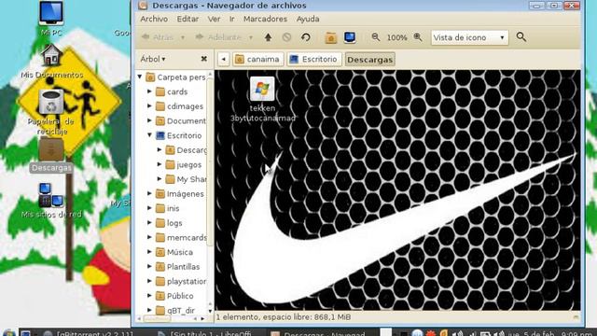Expand the Plantillas folder node
Viewport: 597px width, 336px height.
coord(149,266)
